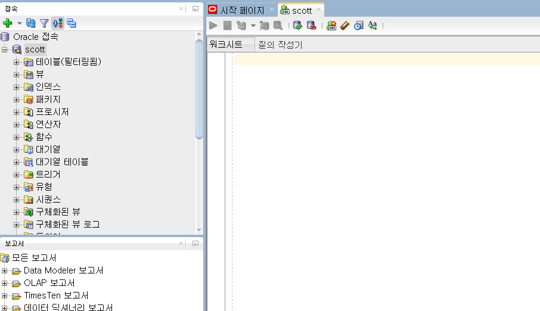The height and width of the screenshot is (311, 540).
Task: Select the 트리거 tree label
Action: click(x=48, y=175)
